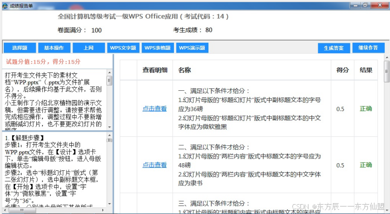Click the 考生成绩 value 80
The image size is (390, 214).
pyautogui.click(x=209, y=30)
